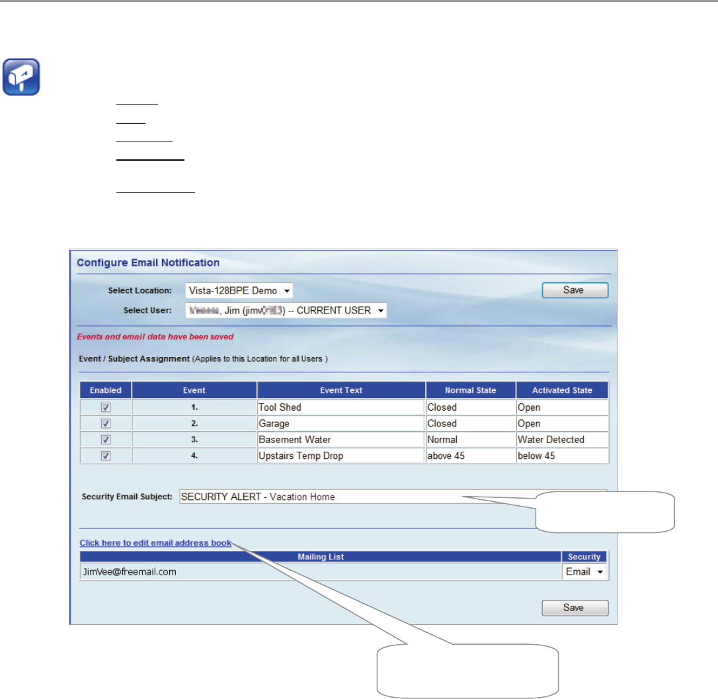Image resolution: width=718 pixels, height=699 pixels.
Task: Click the above 45 normal state field
Action: [x=471, y=456]
